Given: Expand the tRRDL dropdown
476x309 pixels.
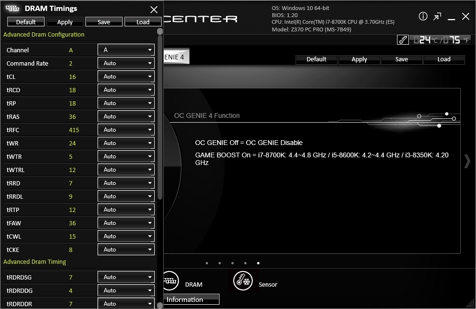Looking at the screenshot, I should pos(126,196).
